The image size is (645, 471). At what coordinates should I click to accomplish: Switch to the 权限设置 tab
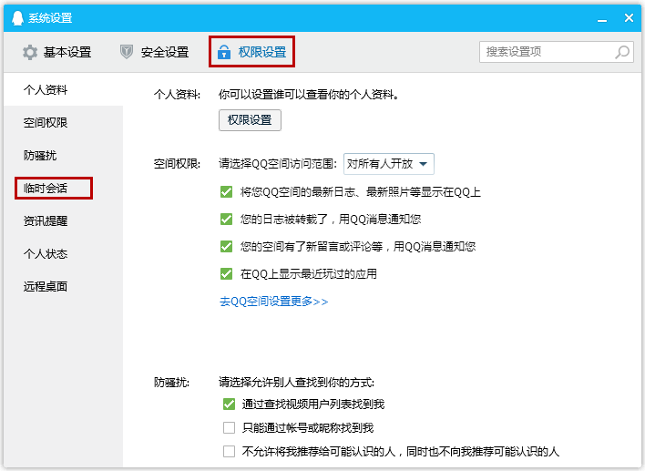[x=251, y=52]
